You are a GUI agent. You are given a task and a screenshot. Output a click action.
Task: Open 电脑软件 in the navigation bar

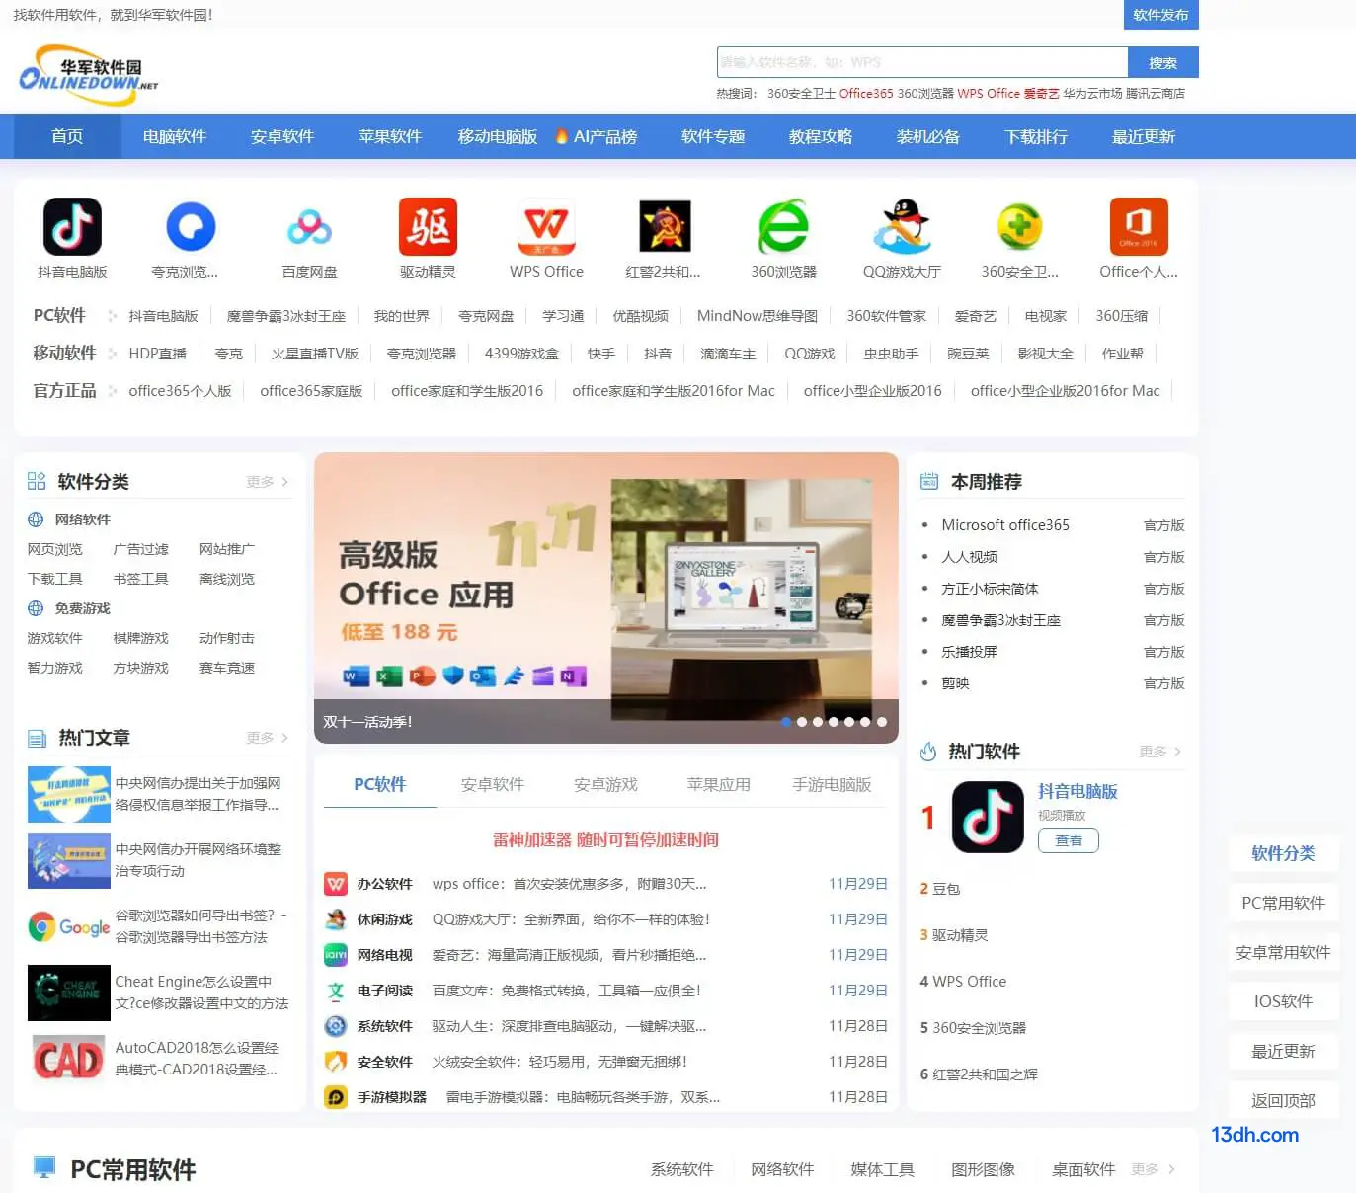point(175,136)
